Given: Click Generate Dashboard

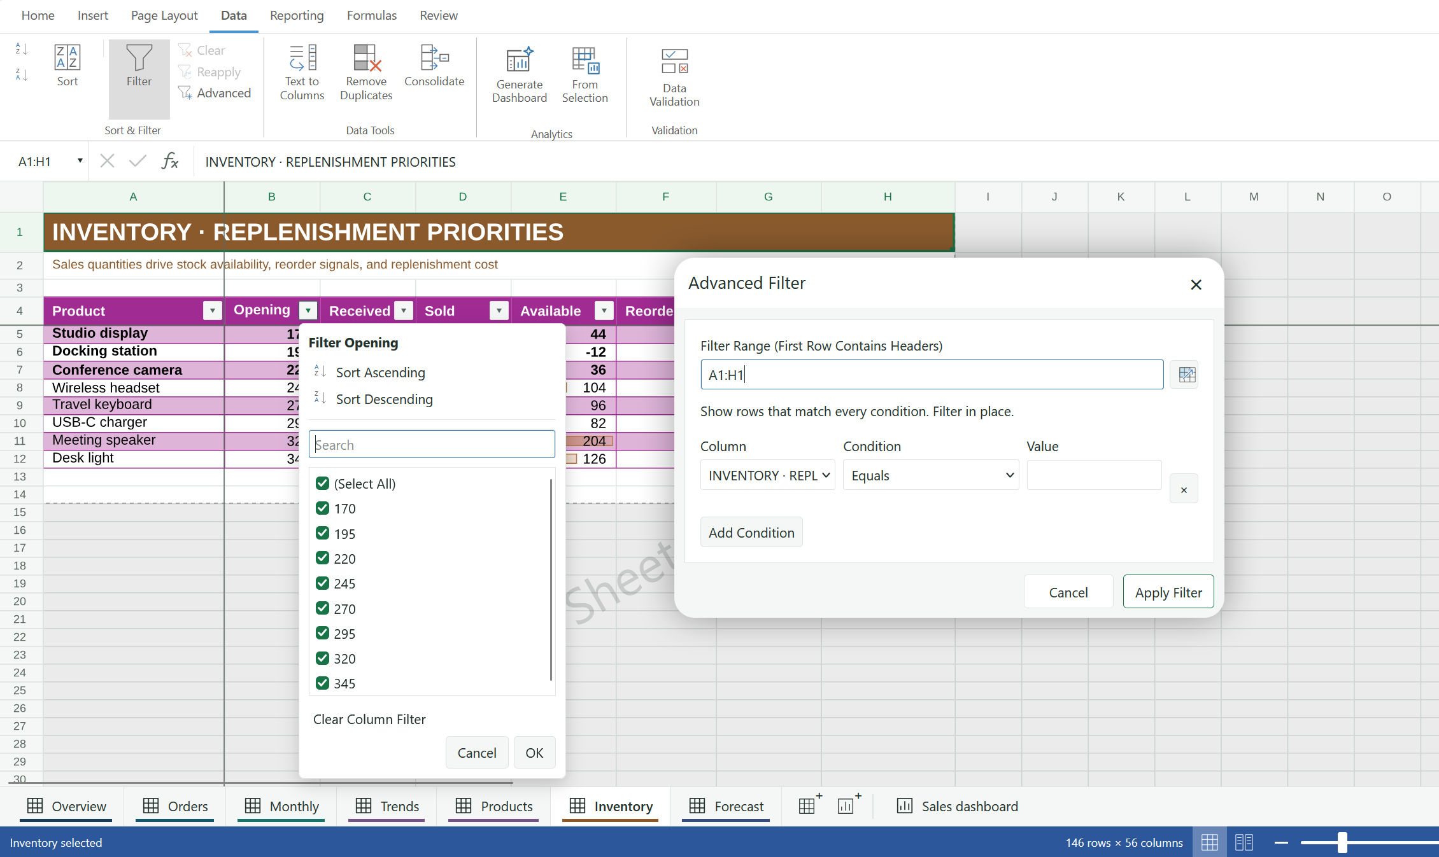Looking at the screenshot, I should [520, 74].
